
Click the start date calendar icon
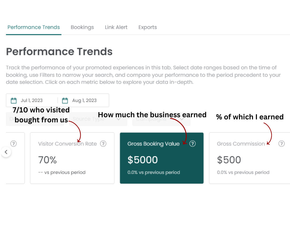click(x=14, y=101)
